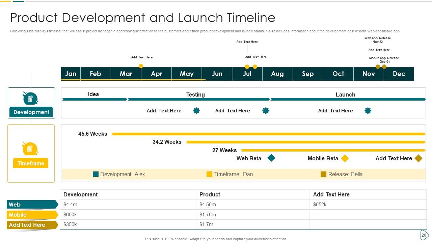
Task: Click the yellow Timeframe clipboard icon
Action: (30, 149)
